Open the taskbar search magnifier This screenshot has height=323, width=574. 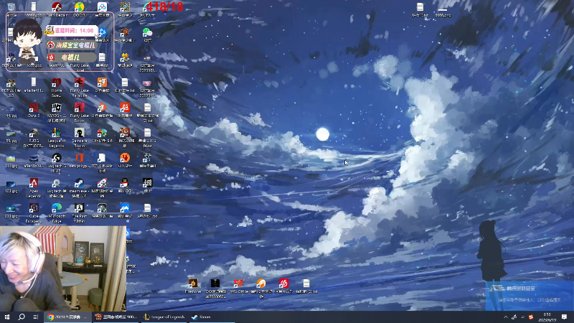(x=22, y=317)
